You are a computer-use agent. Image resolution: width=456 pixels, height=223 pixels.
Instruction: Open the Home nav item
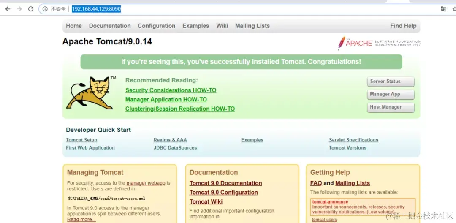point(74,26)
